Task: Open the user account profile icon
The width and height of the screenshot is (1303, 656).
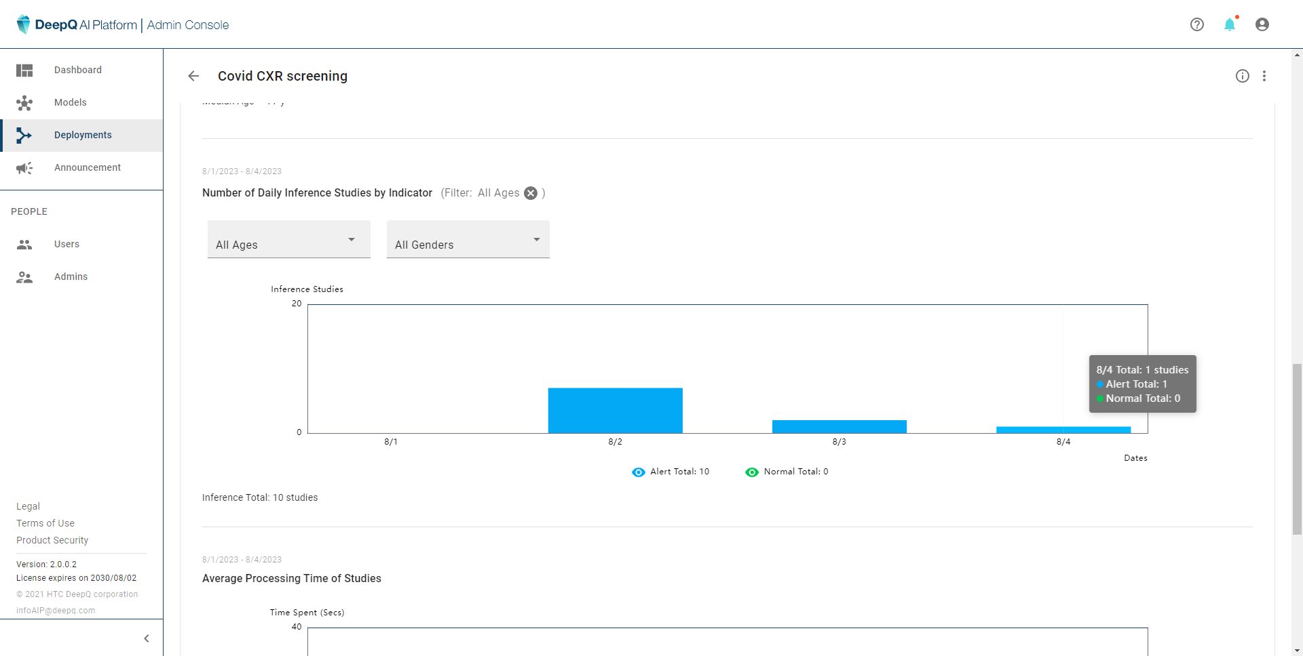Action: point(1262,24)
